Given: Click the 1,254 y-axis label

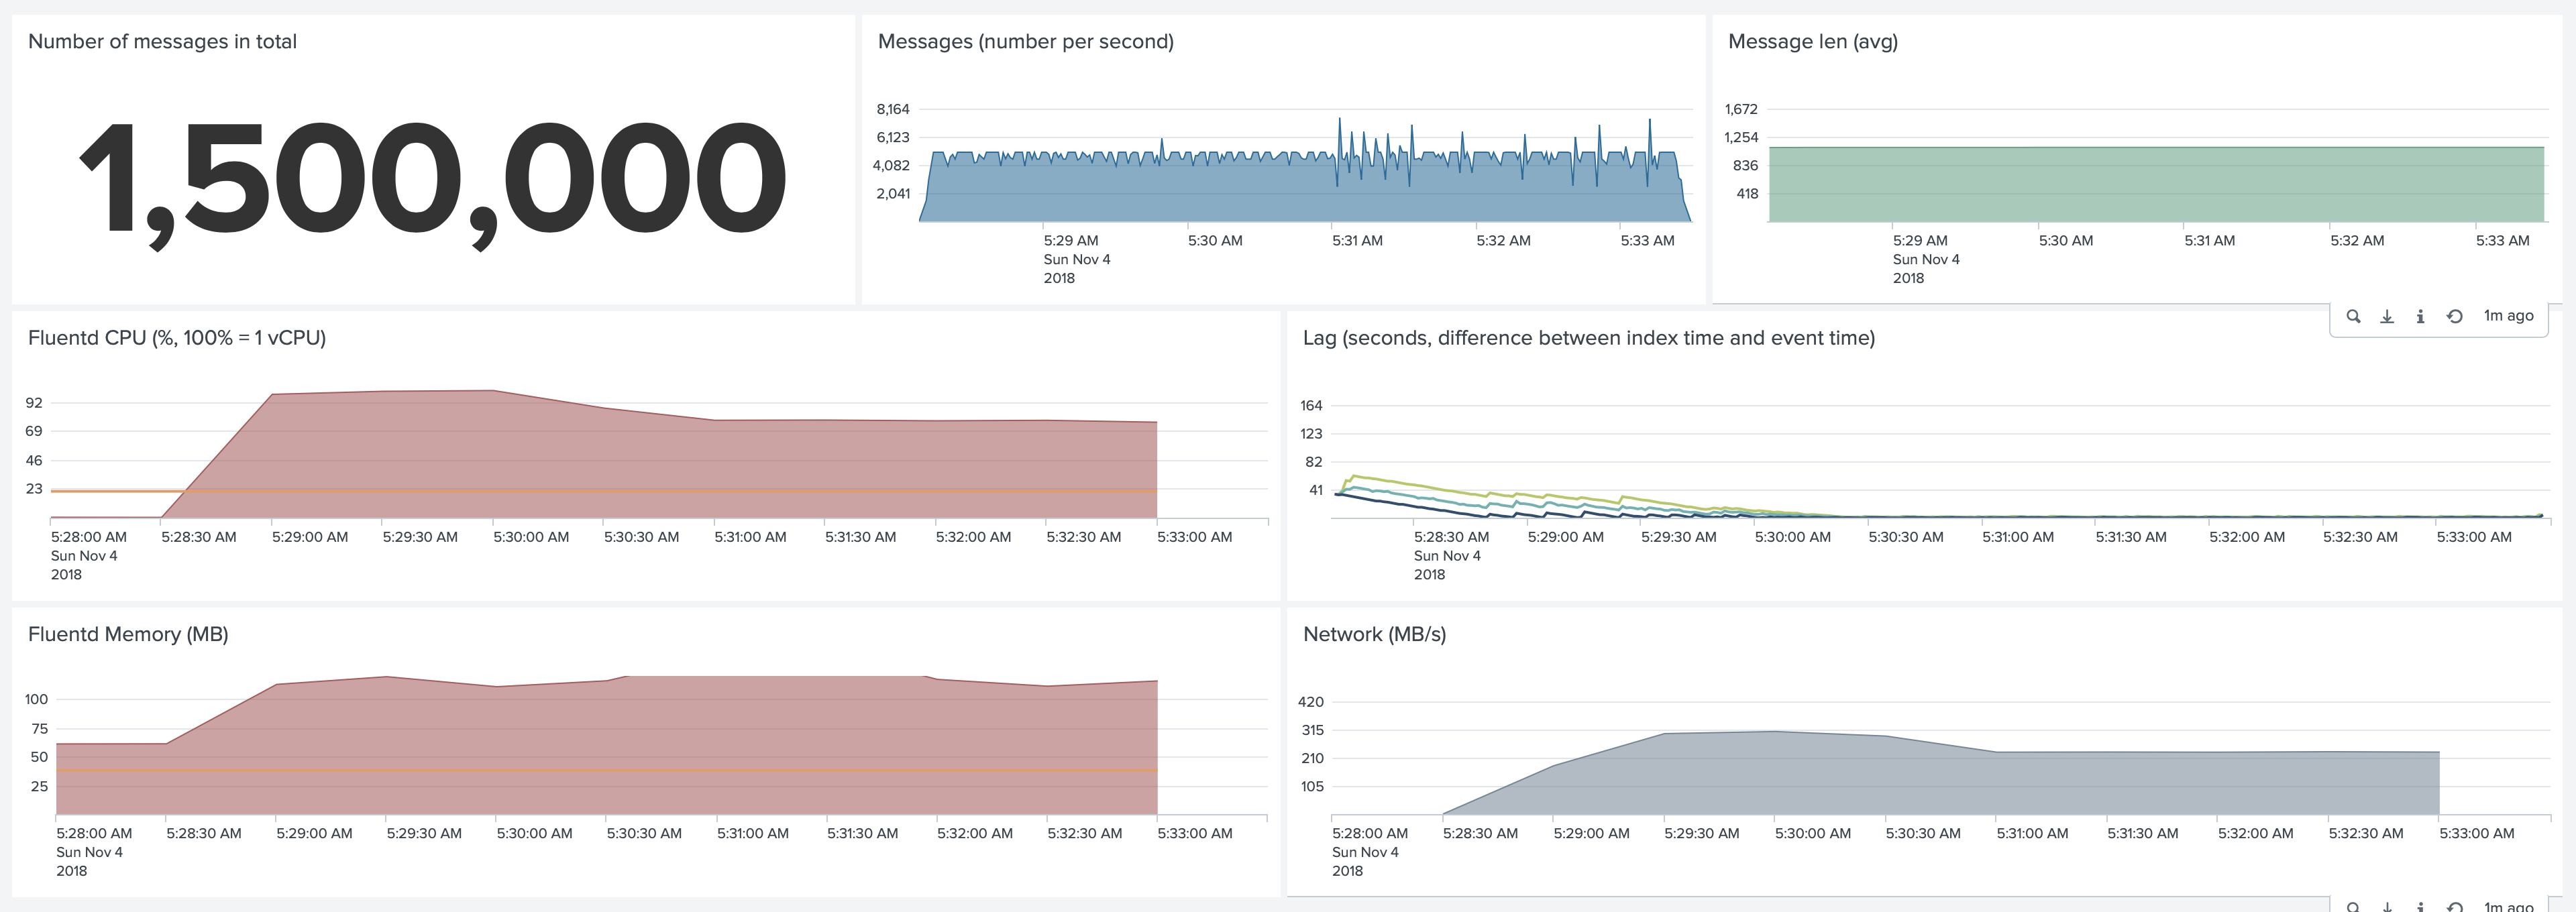Looking at the screenshot, I should [x=1741, y=137].
